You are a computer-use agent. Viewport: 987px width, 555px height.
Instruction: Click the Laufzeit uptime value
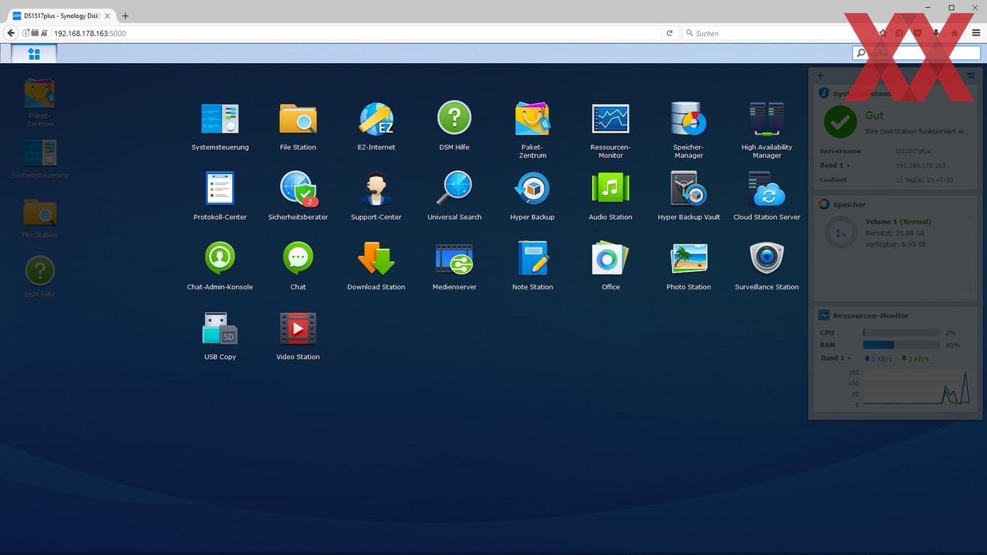coord(925,180)
